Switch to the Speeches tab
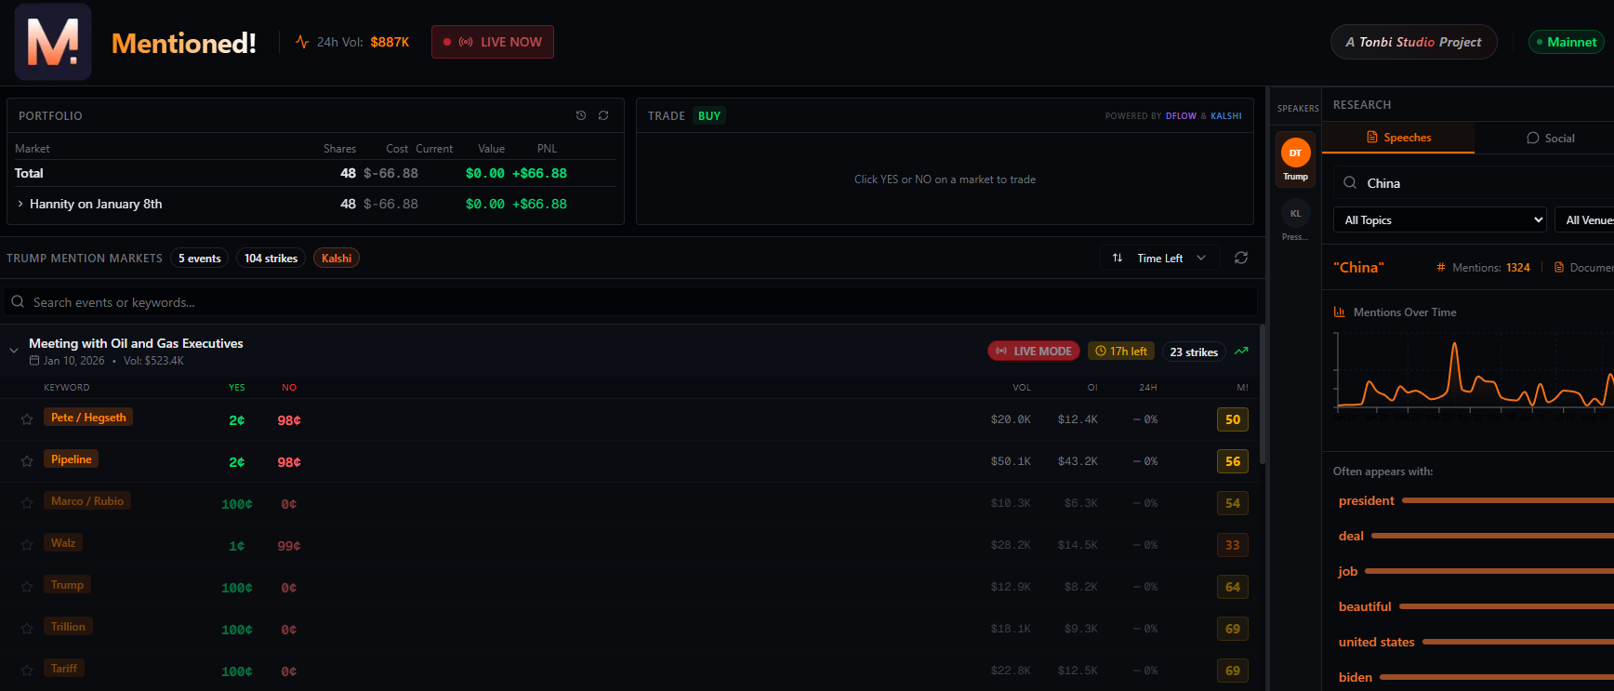 point(1398,138)
